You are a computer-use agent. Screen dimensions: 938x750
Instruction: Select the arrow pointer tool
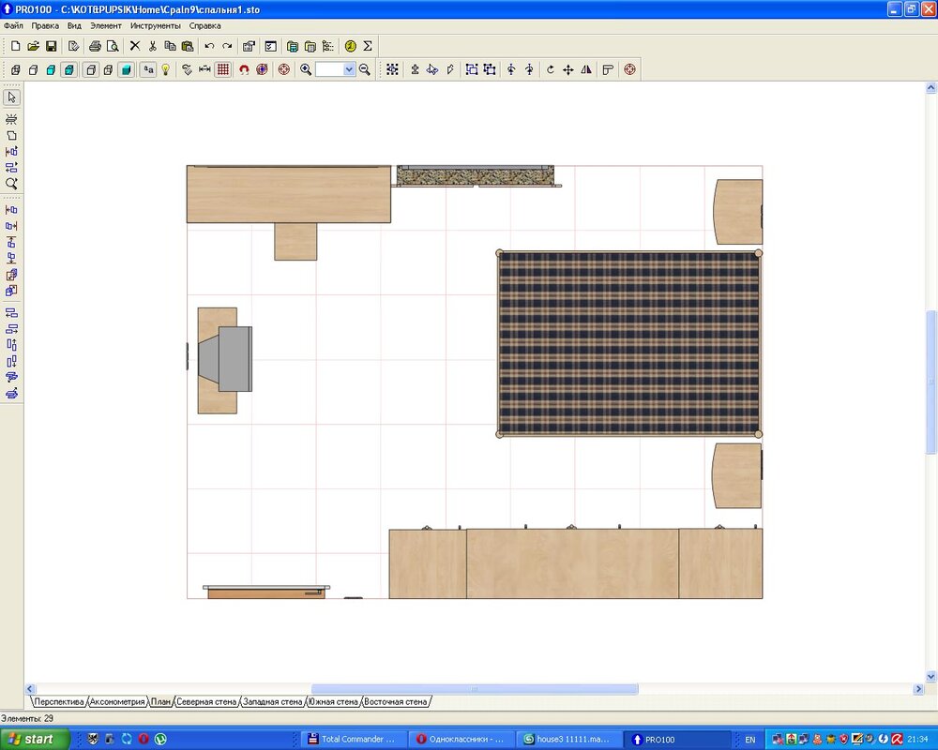[11, 97]
